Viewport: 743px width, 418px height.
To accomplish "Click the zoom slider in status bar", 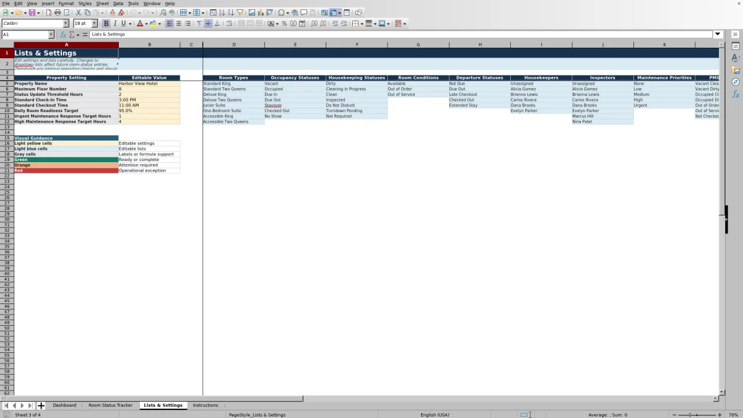I will 698,414.
